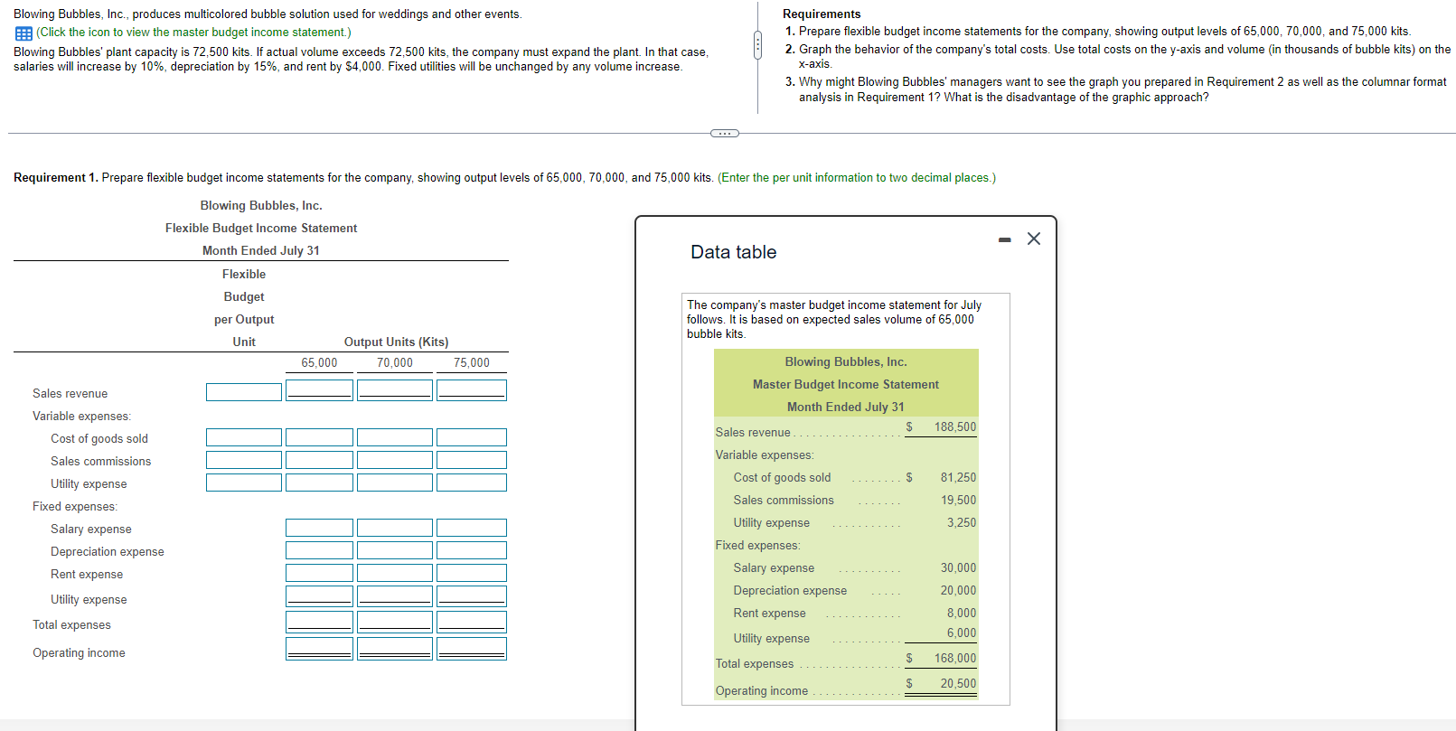Click the 30,000 salary expense value

pyautogui.click(x=958, y=568)
